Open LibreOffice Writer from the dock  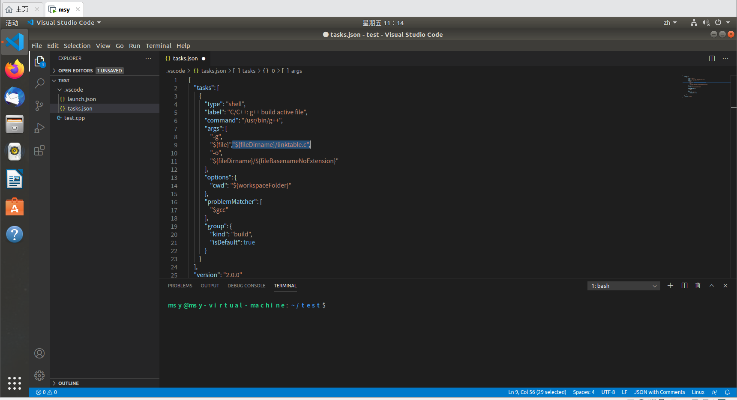(x=15, y=179)
